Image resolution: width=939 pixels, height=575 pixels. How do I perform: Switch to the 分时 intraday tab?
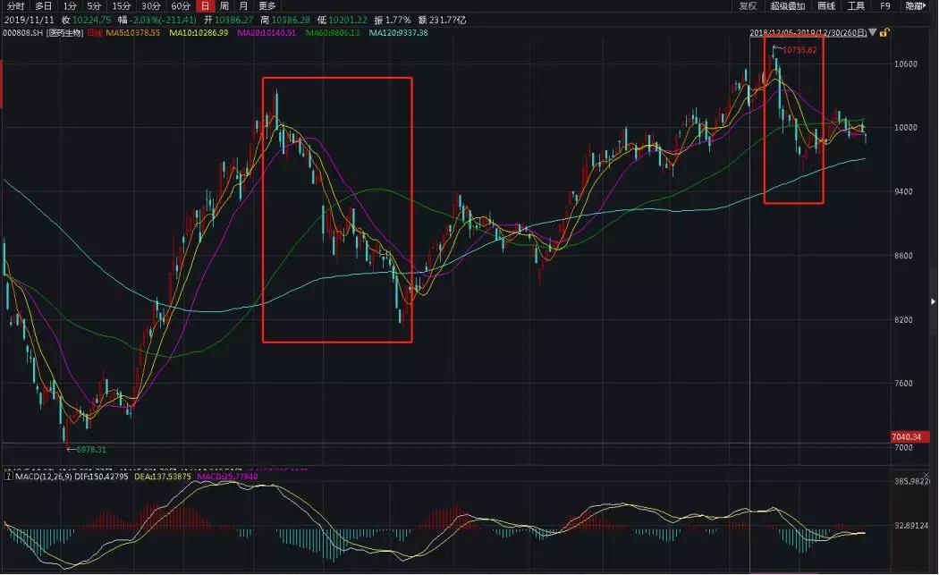click(x=15, y=6)
